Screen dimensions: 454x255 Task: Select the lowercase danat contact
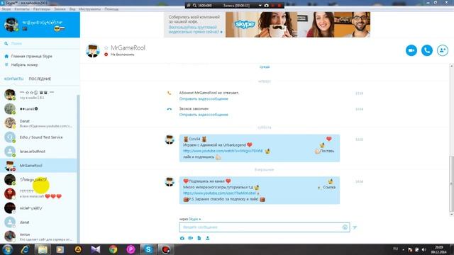pos(38,222)
